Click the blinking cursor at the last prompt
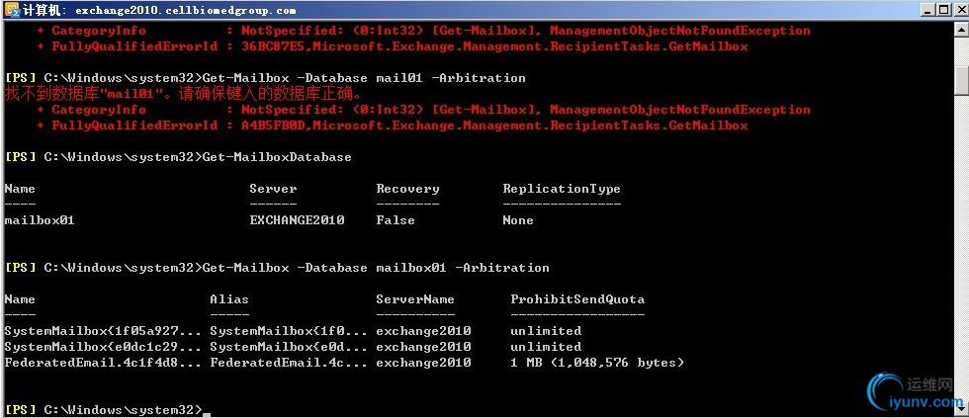The width and height of the screenshot is (969, 418). pos(207,415)
